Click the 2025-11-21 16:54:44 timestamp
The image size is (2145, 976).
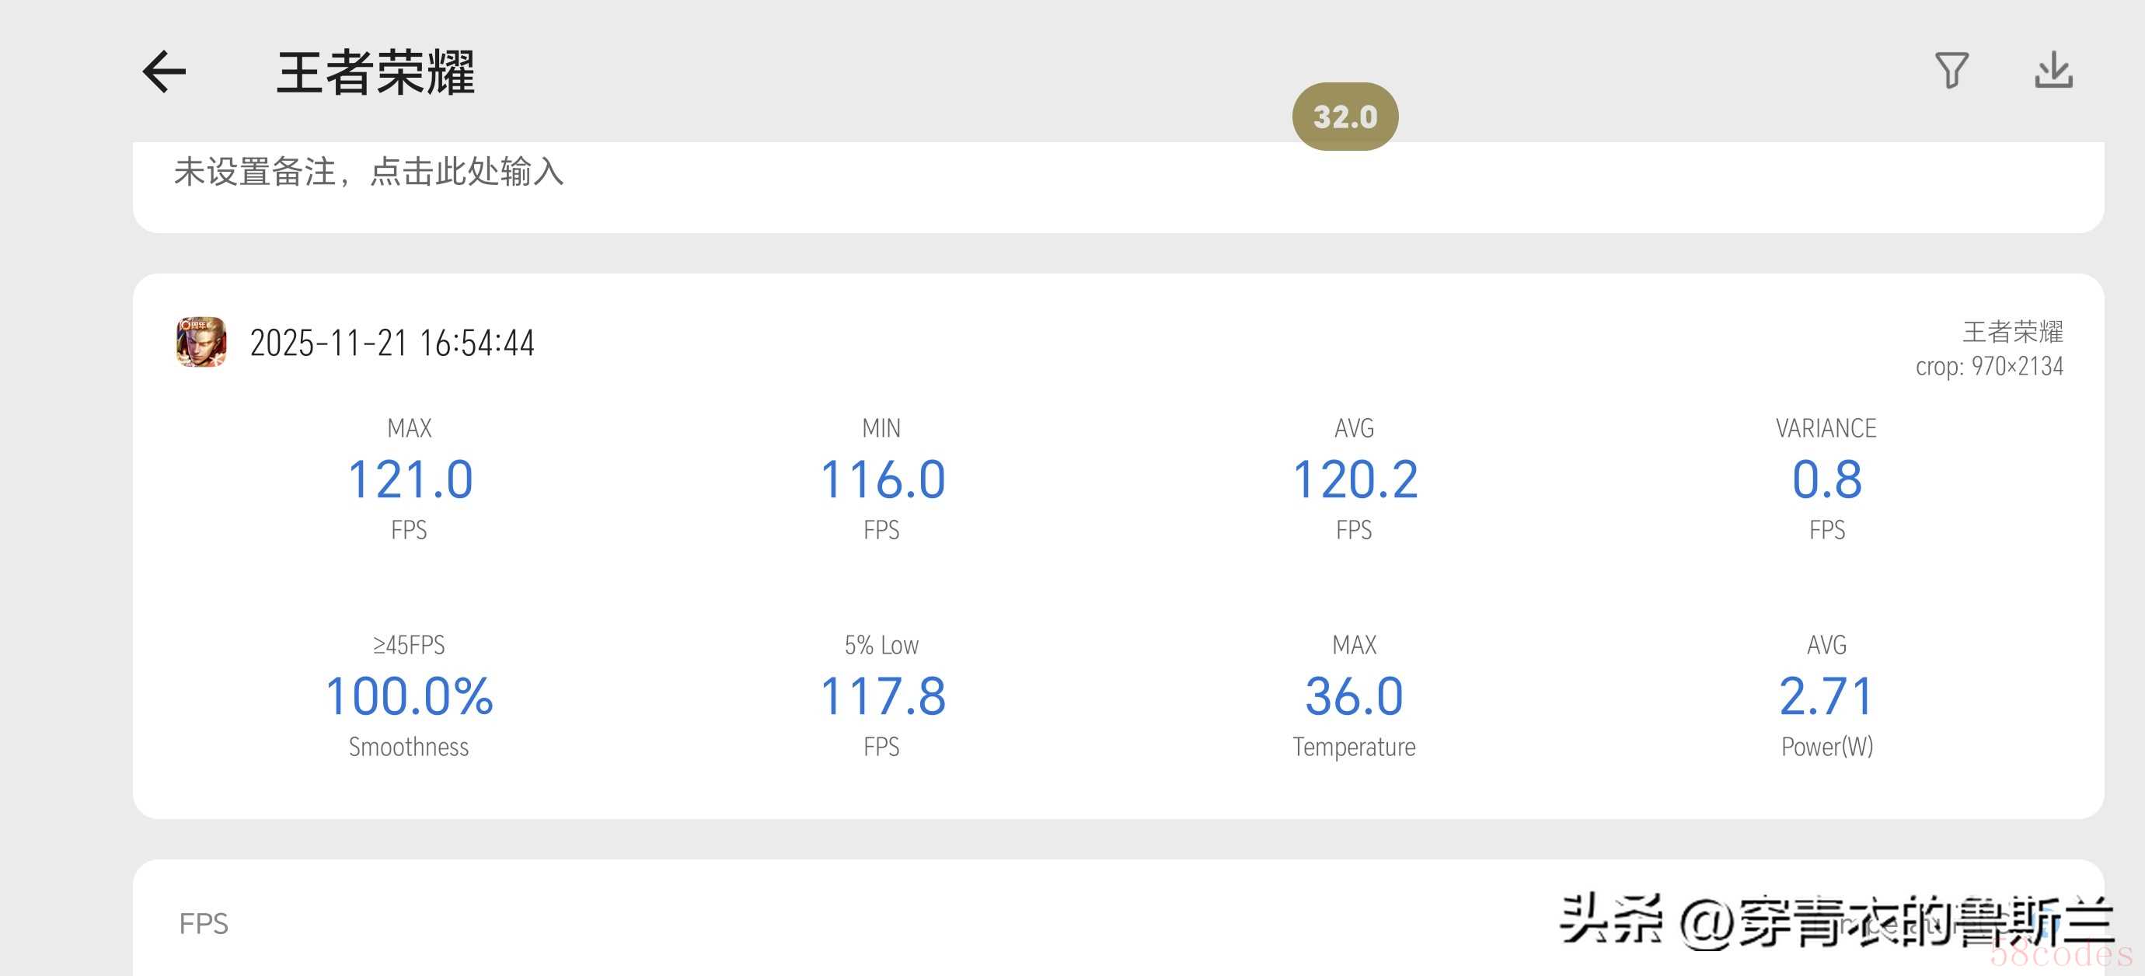pyautogui.click(x=392, y=343)
